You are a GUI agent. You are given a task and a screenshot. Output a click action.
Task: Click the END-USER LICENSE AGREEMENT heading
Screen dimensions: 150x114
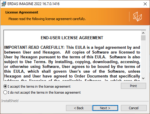point(72,38)
